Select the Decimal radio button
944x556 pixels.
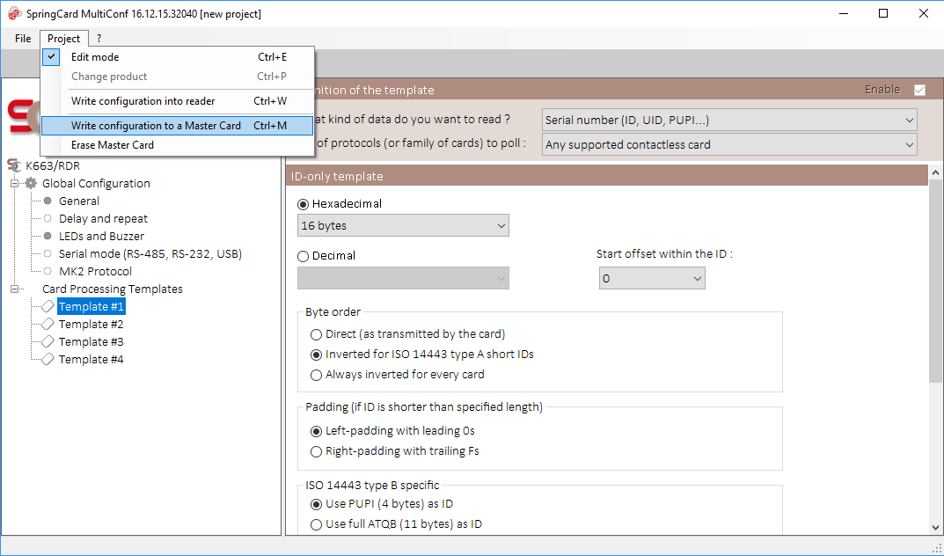303,256
